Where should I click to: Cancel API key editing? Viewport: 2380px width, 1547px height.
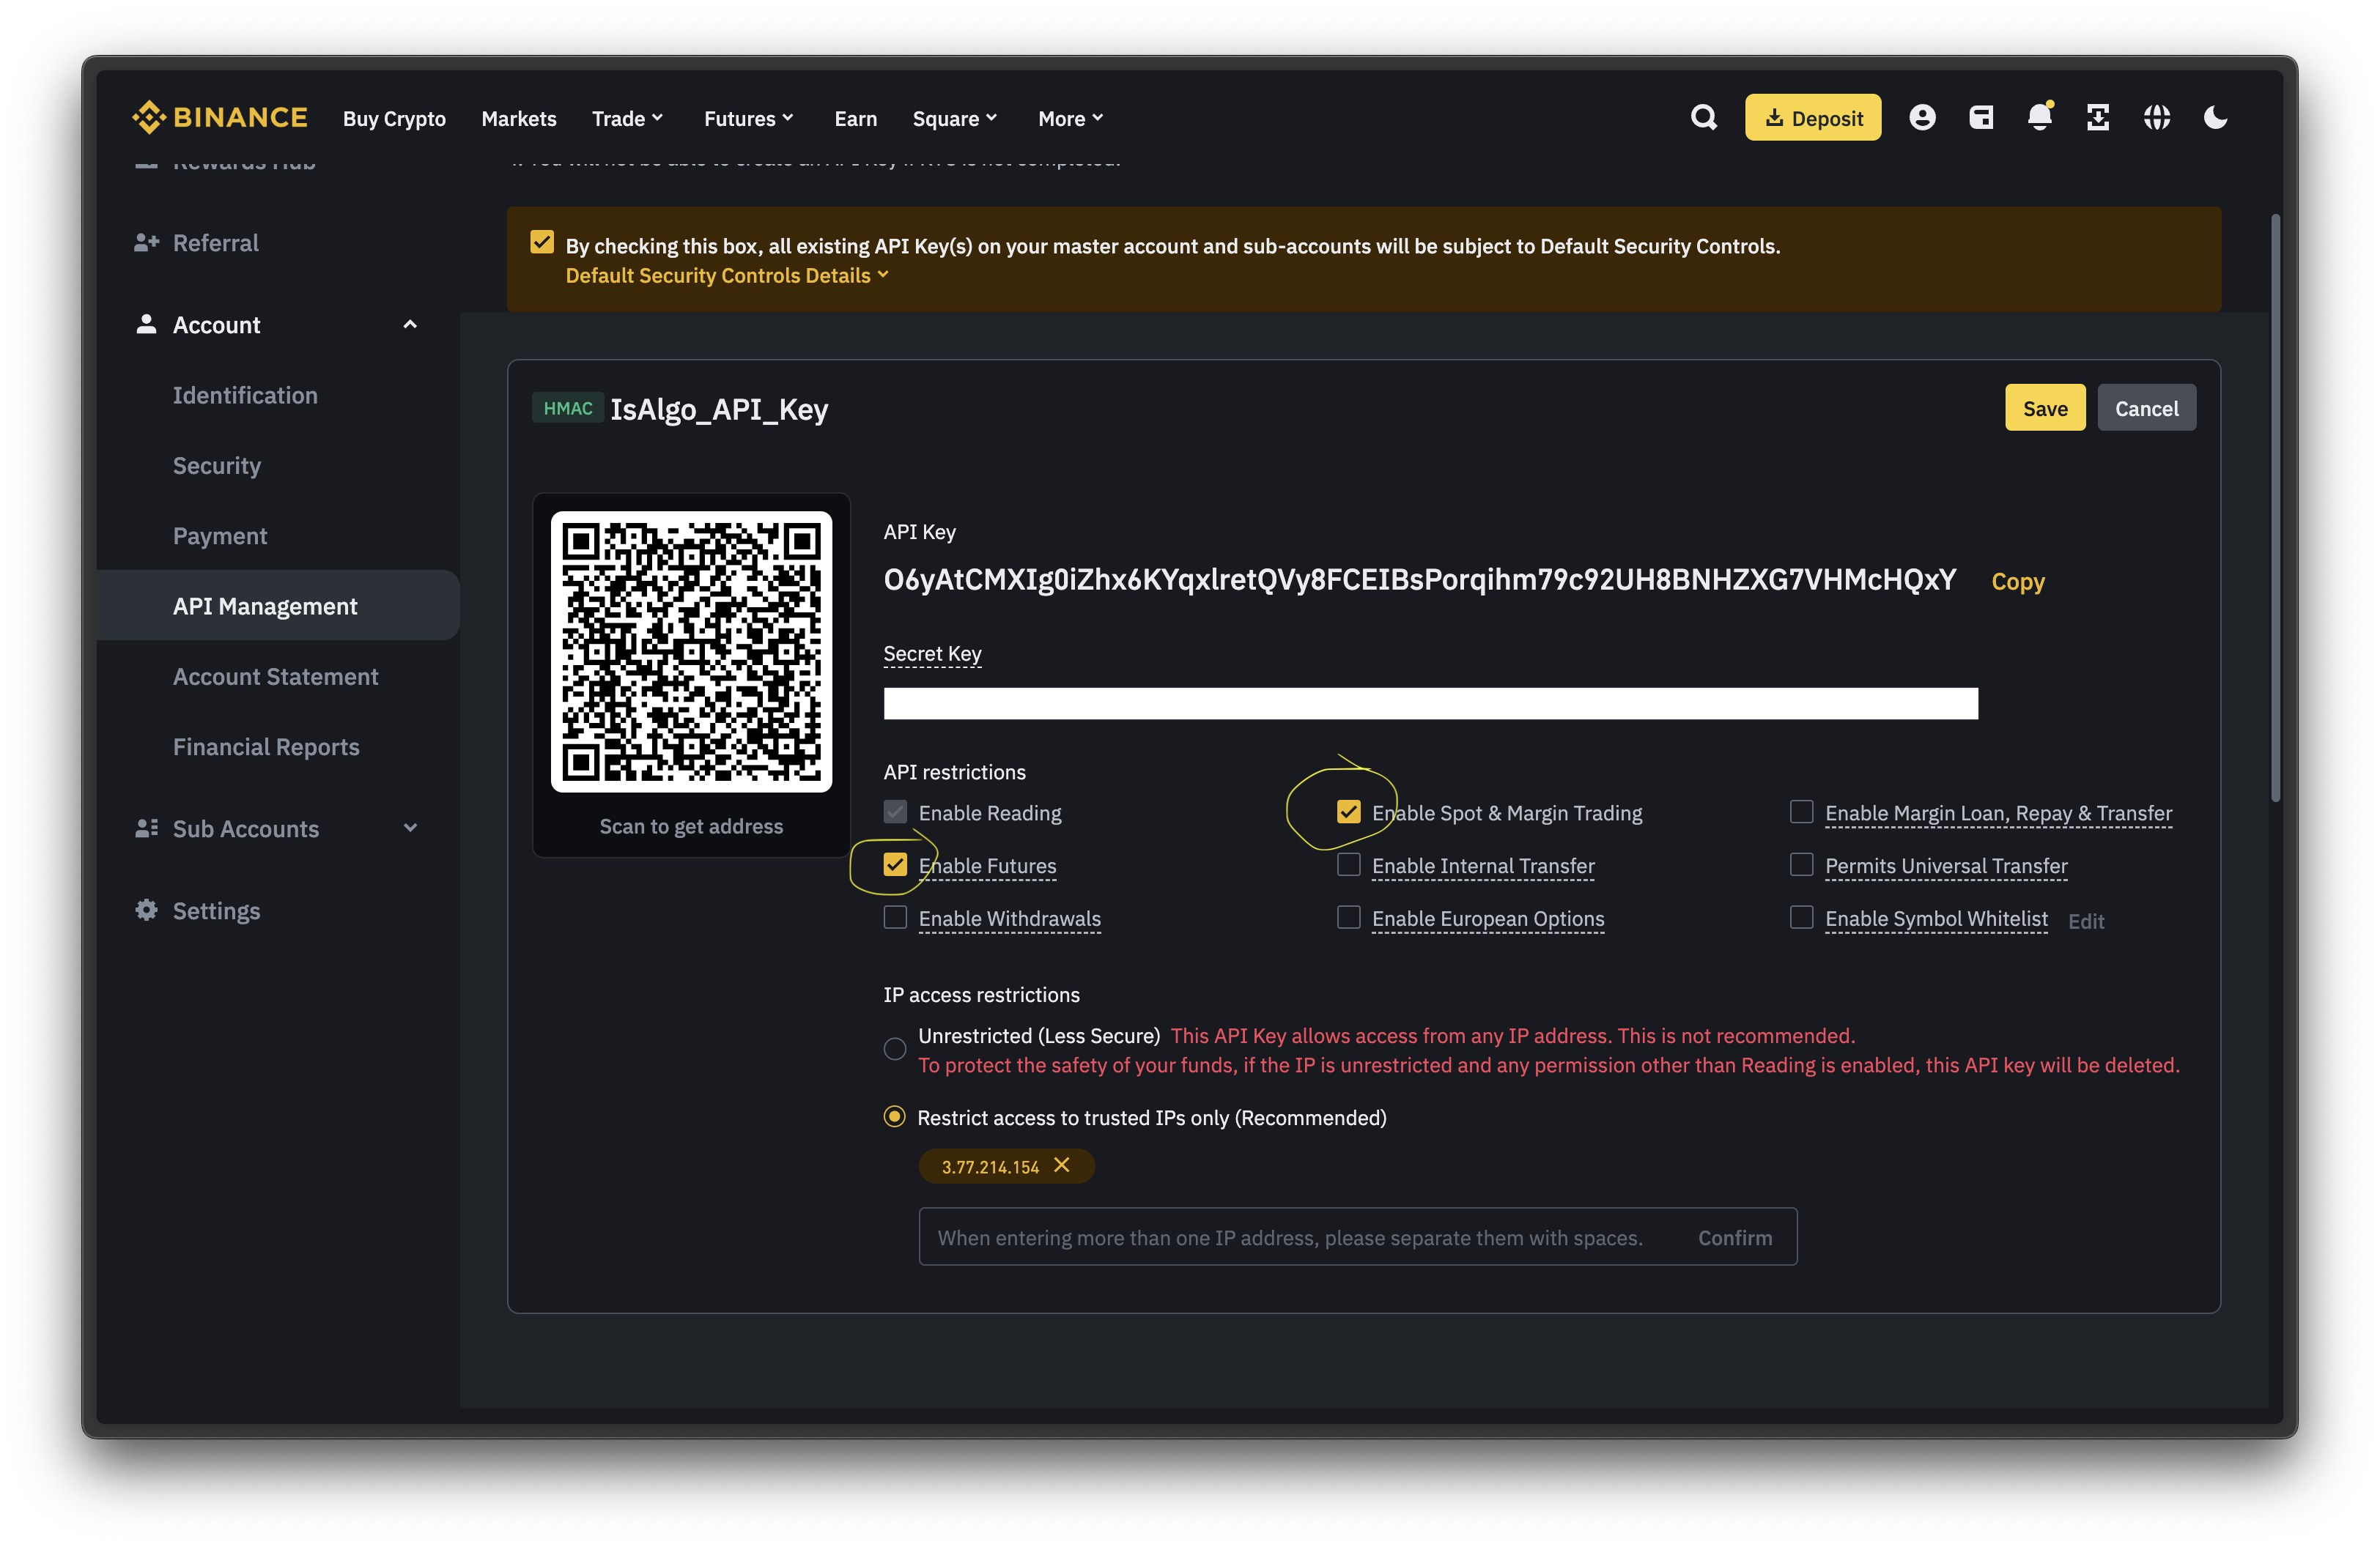tap(2146, 408)
